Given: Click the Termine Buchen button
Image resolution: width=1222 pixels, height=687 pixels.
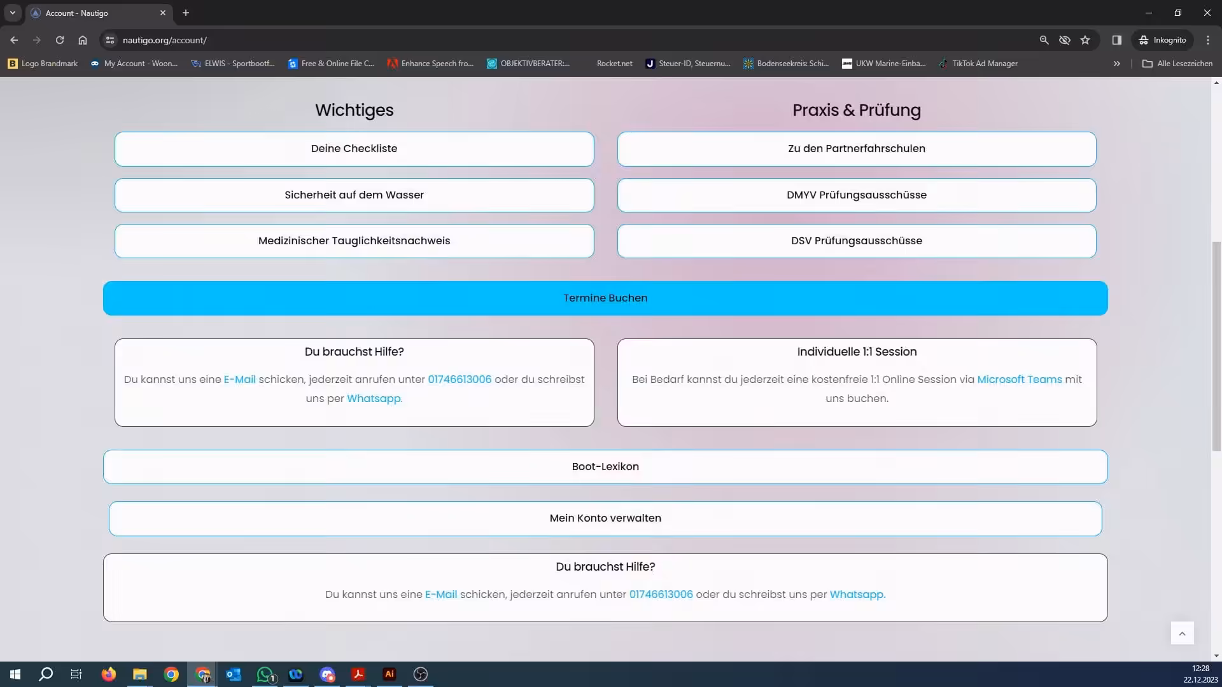Looking at the screenshot, I should (x=605, y=298).
